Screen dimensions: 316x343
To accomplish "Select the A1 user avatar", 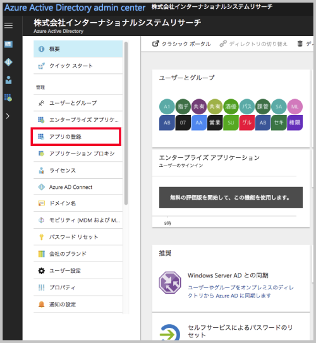I will click(x=167, y=107).
